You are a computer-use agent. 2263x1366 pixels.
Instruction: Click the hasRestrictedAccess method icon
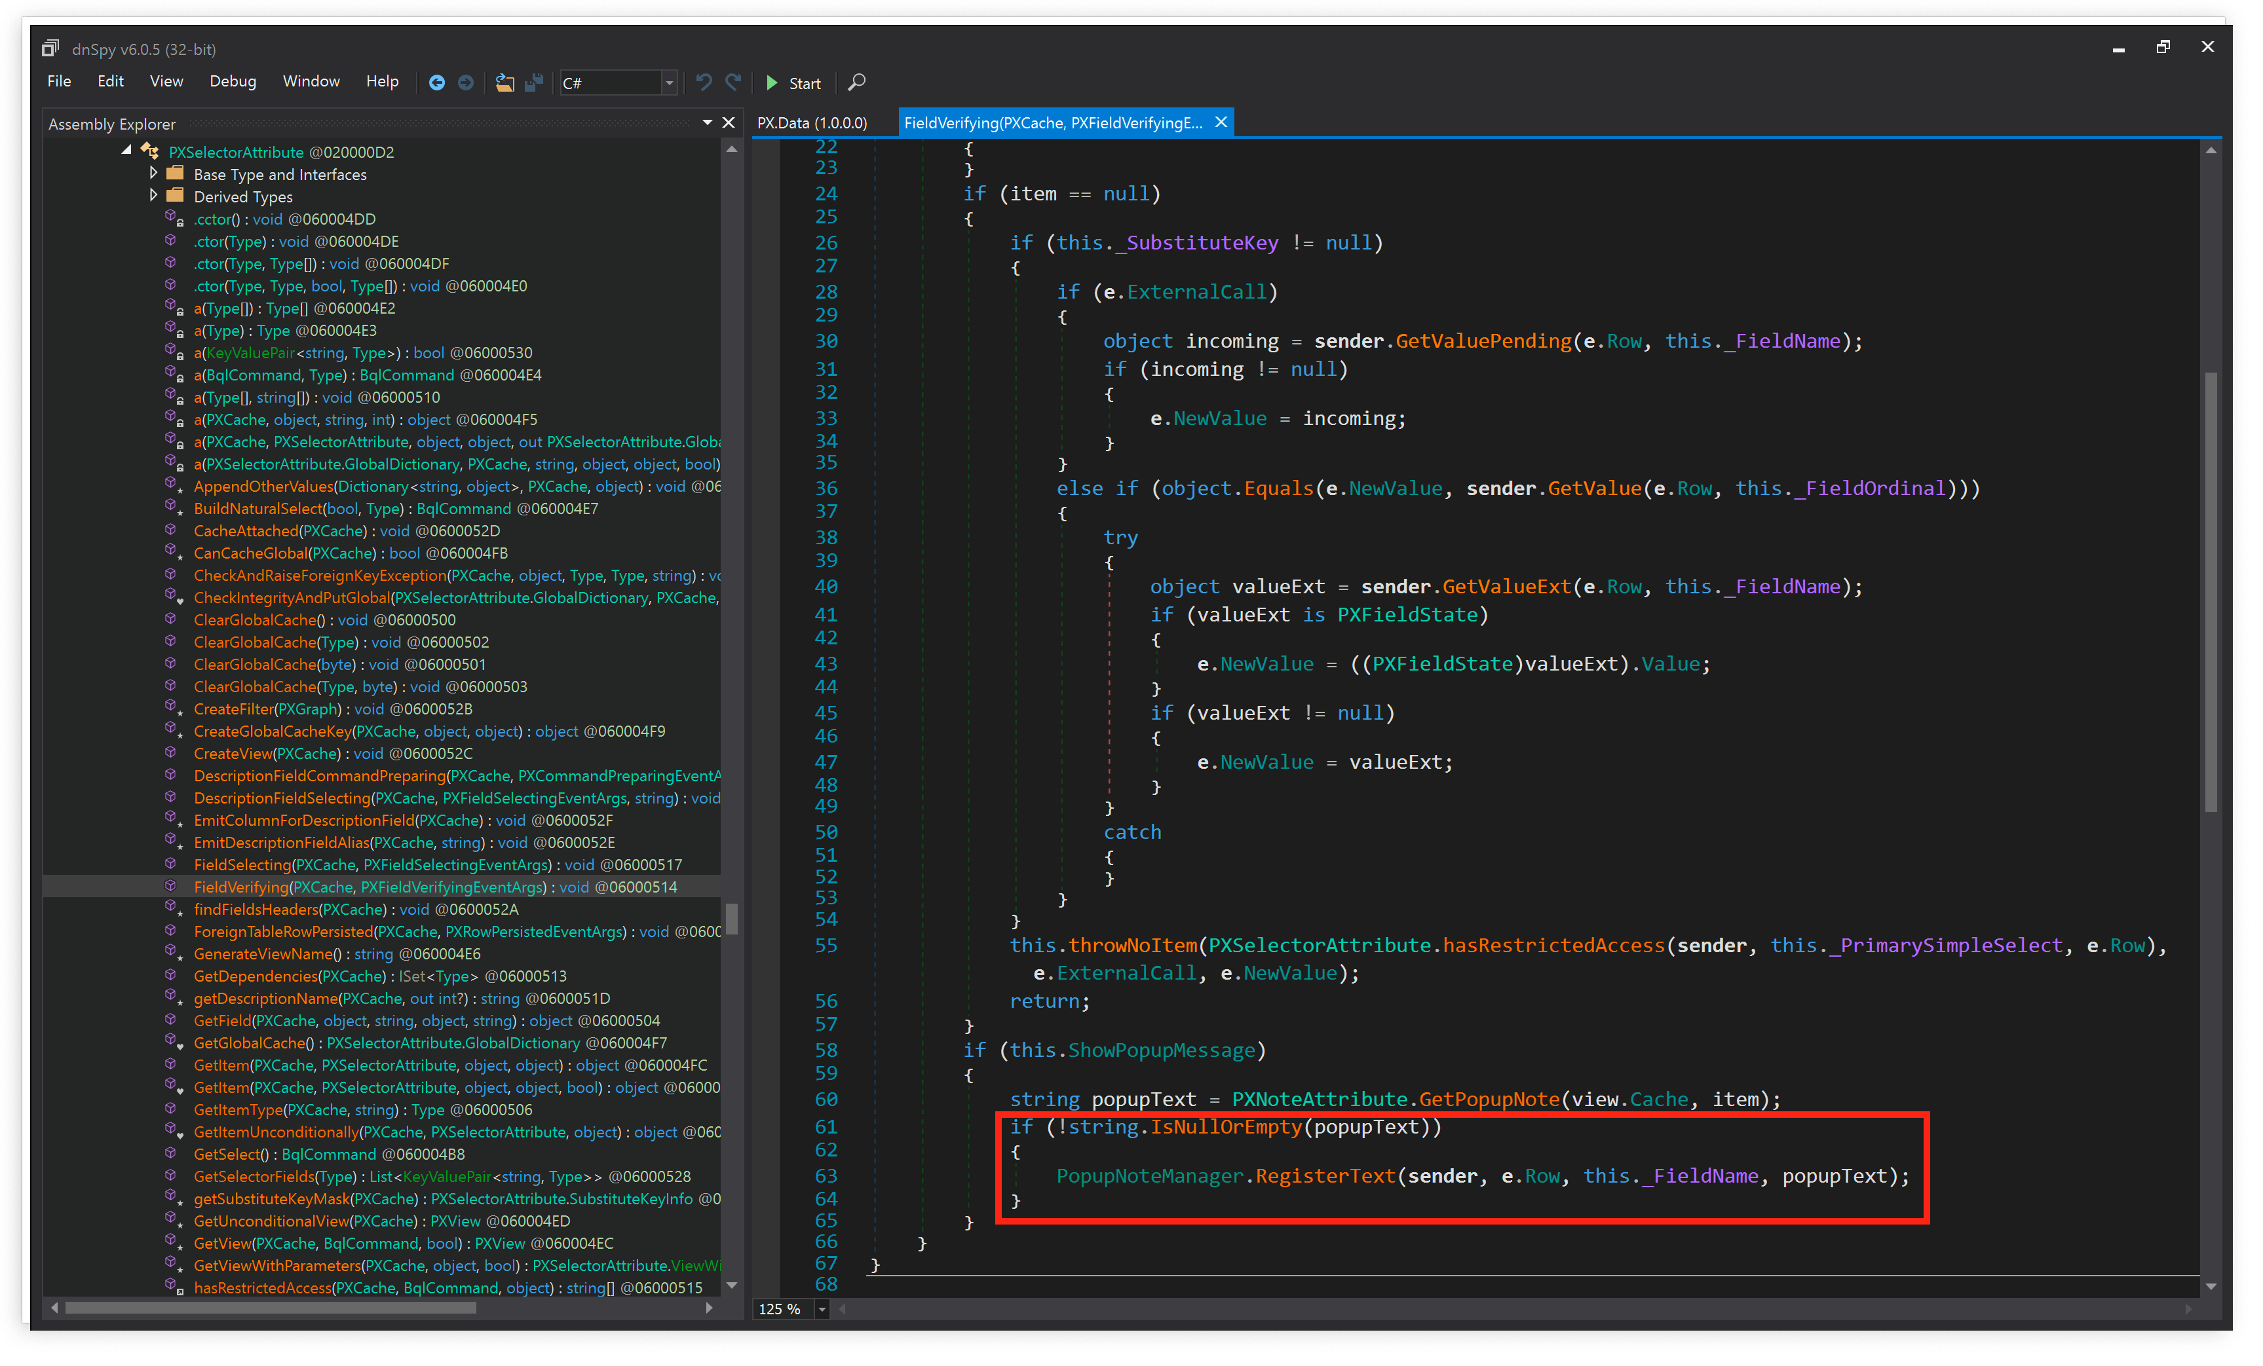pyautogui.click(x=173, y=1288)
